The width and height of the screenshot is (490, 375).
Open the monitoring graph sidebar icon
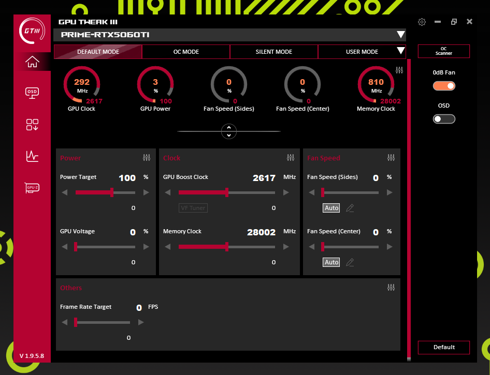click(x=32, y=156)
